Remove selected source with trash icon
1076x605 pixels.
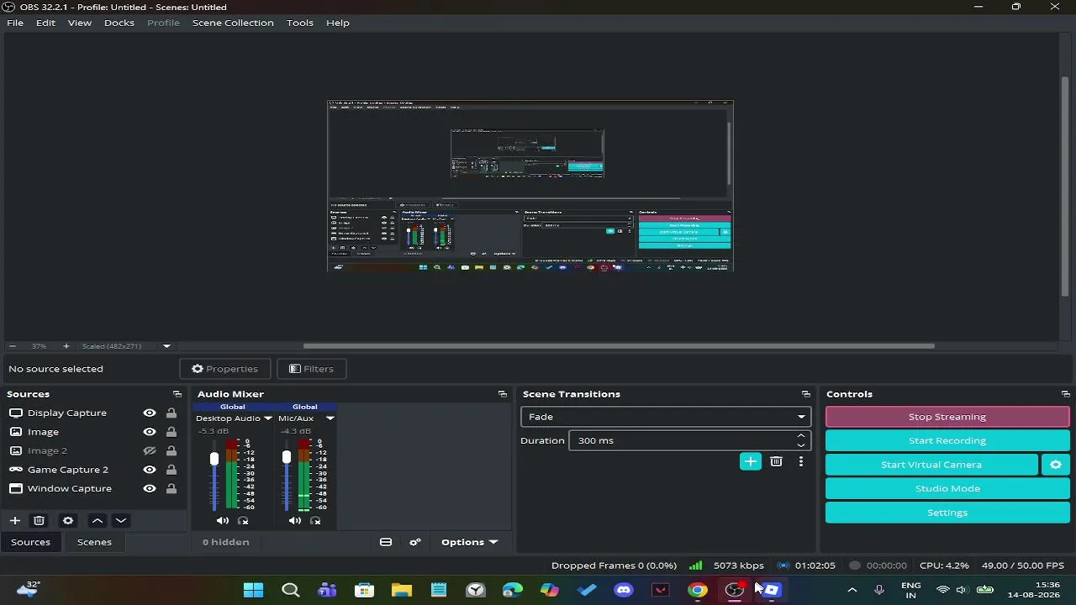click(39, 521)
